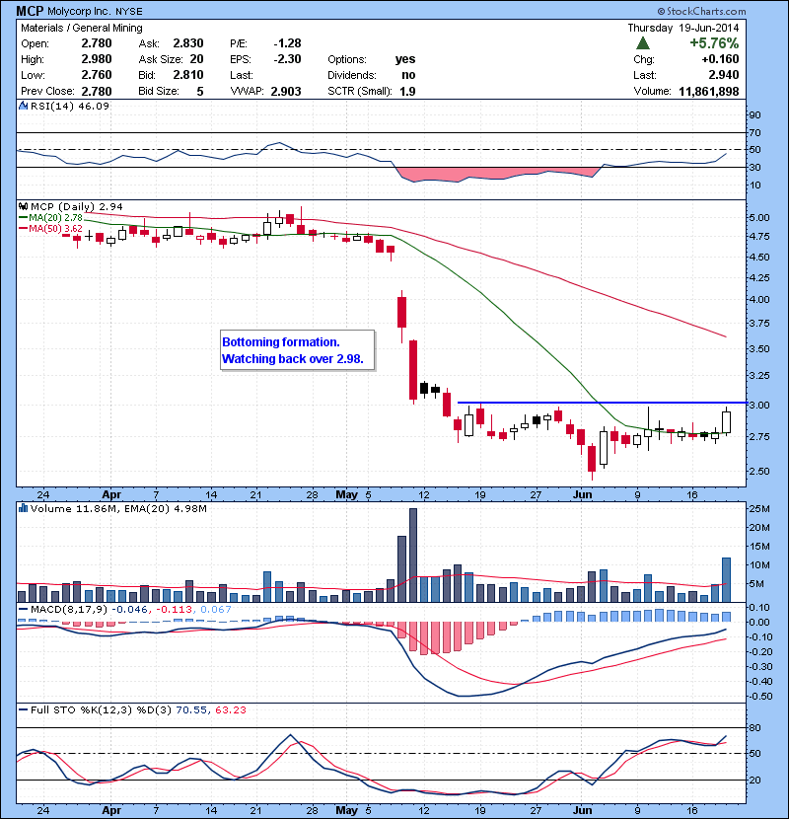Viewport: 789px width, 819px height.
Task: Click the RSI indicator icon
Action: click(23, 106)
